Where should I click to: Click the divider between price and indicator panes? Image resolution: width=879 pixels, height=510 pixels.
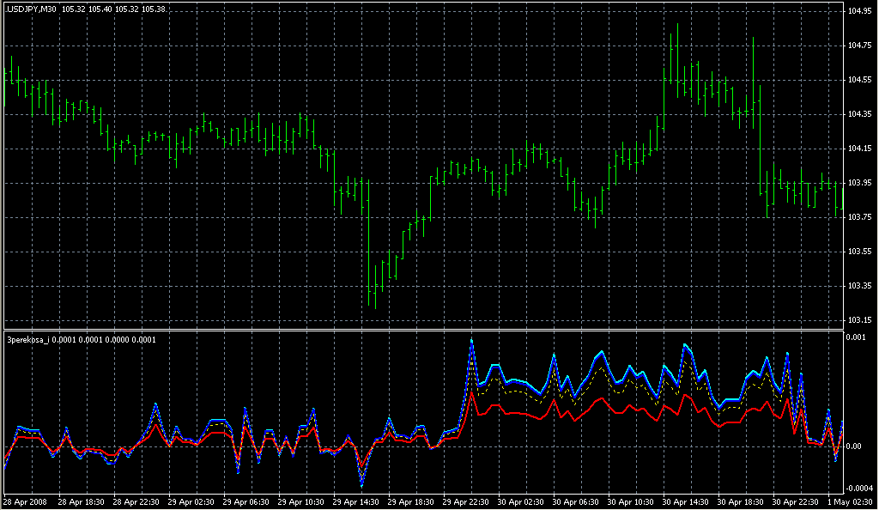(x=421, y=330)
